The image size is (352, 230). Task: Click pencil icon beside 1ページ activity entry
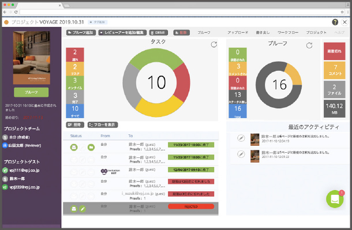coord(241,154)
